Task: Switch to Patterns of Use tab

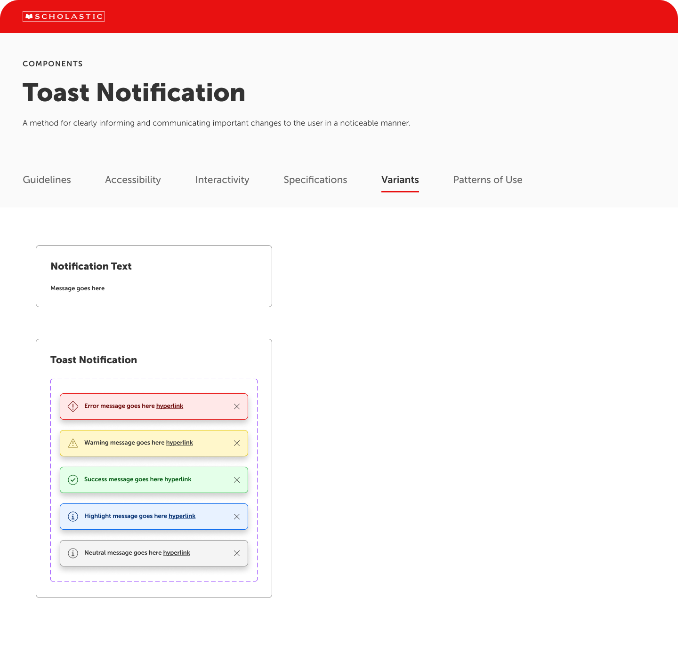Action: 488,180
